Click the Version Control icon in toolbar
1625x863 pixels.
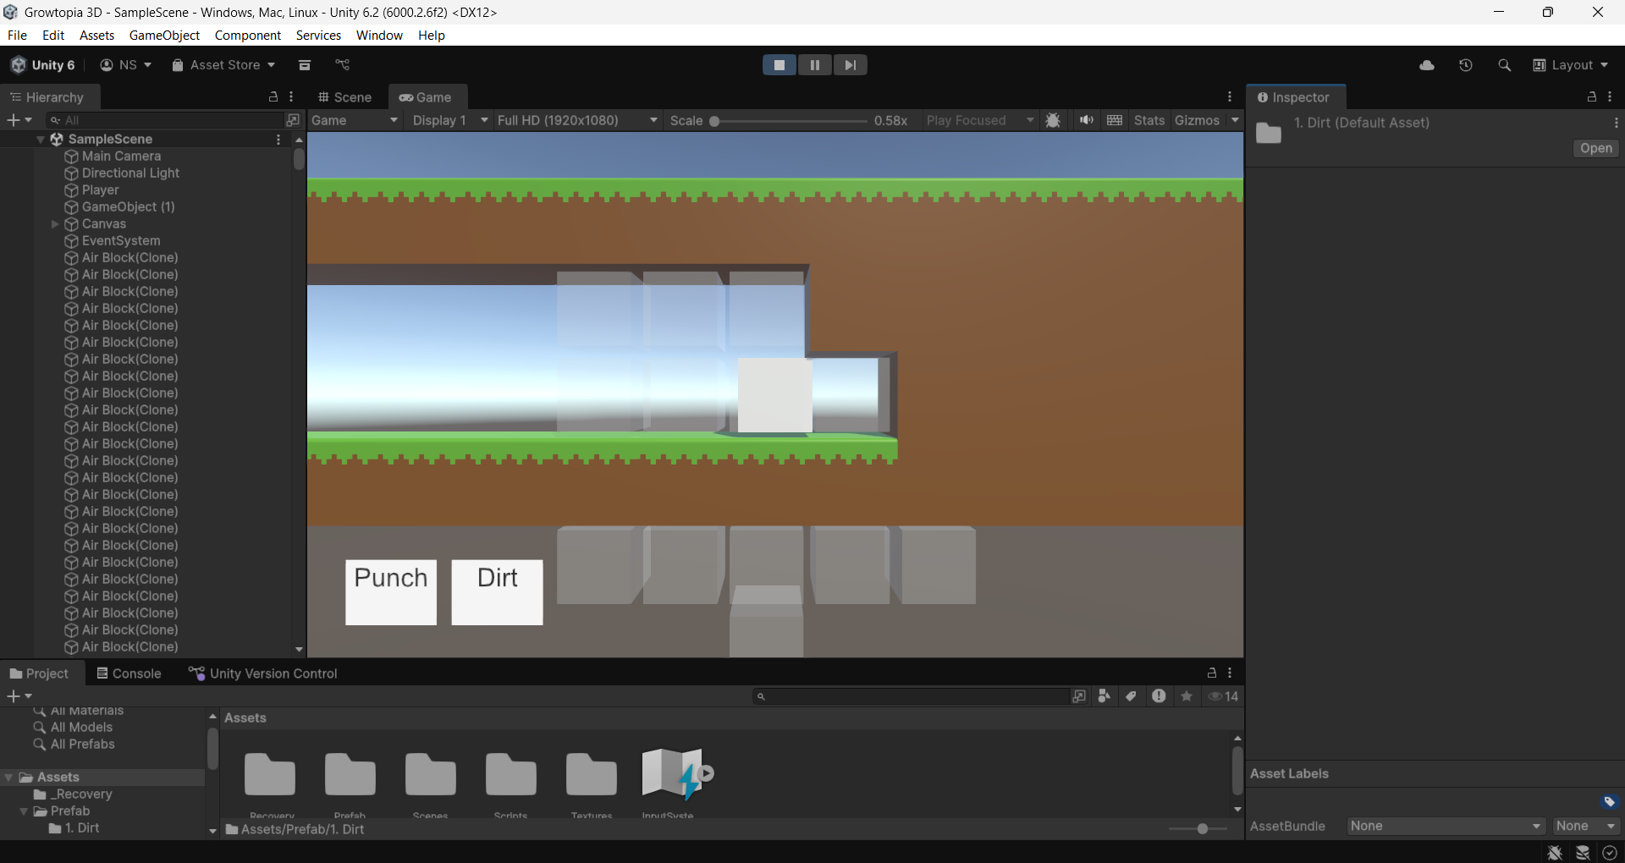coord(342,65)
